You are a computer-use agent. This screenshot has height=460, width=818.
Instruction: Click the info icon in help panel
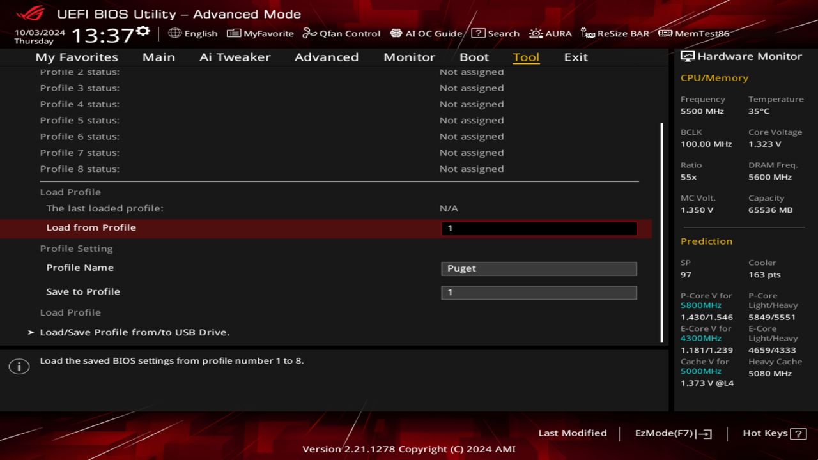tap(19, 367)
